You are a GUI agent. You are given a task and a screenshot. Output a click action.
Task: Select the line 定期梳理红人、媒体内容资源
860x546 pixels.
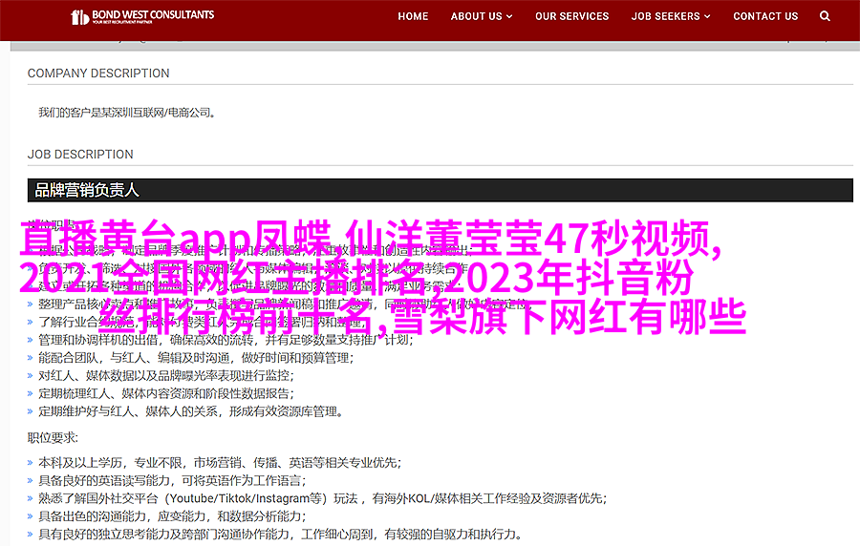(x=166, y=394)
